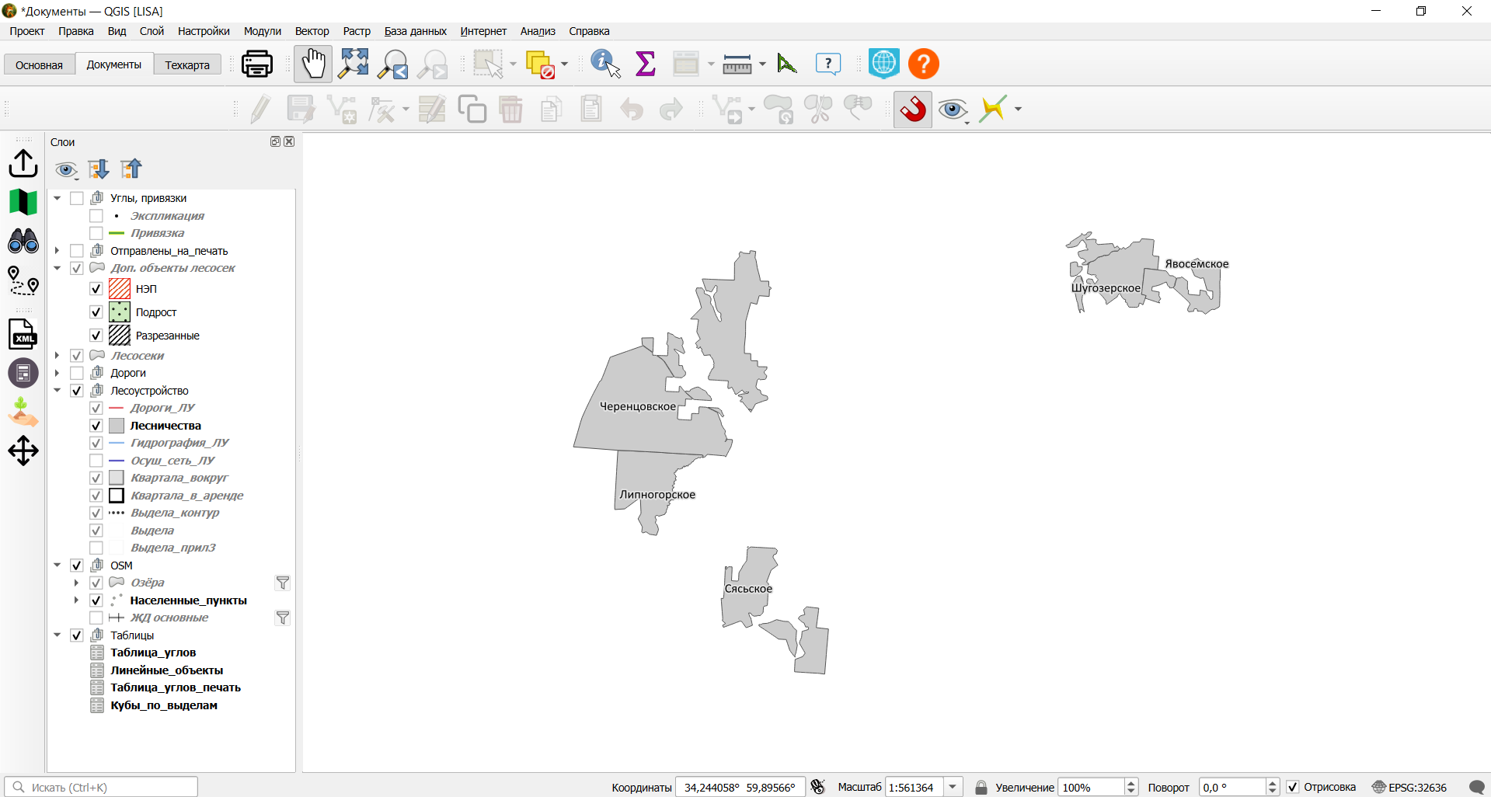This screenshot has width=1491, height=797.
Task: Toggle the Отрисовка render checkbox
Action: tap(1293, 787)
